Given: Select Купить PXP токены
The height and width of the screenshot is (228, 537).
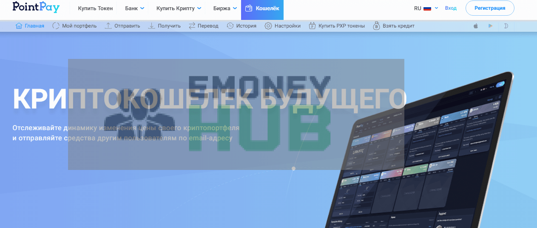Looking at the screenshot, I should [x=337, y=26].
